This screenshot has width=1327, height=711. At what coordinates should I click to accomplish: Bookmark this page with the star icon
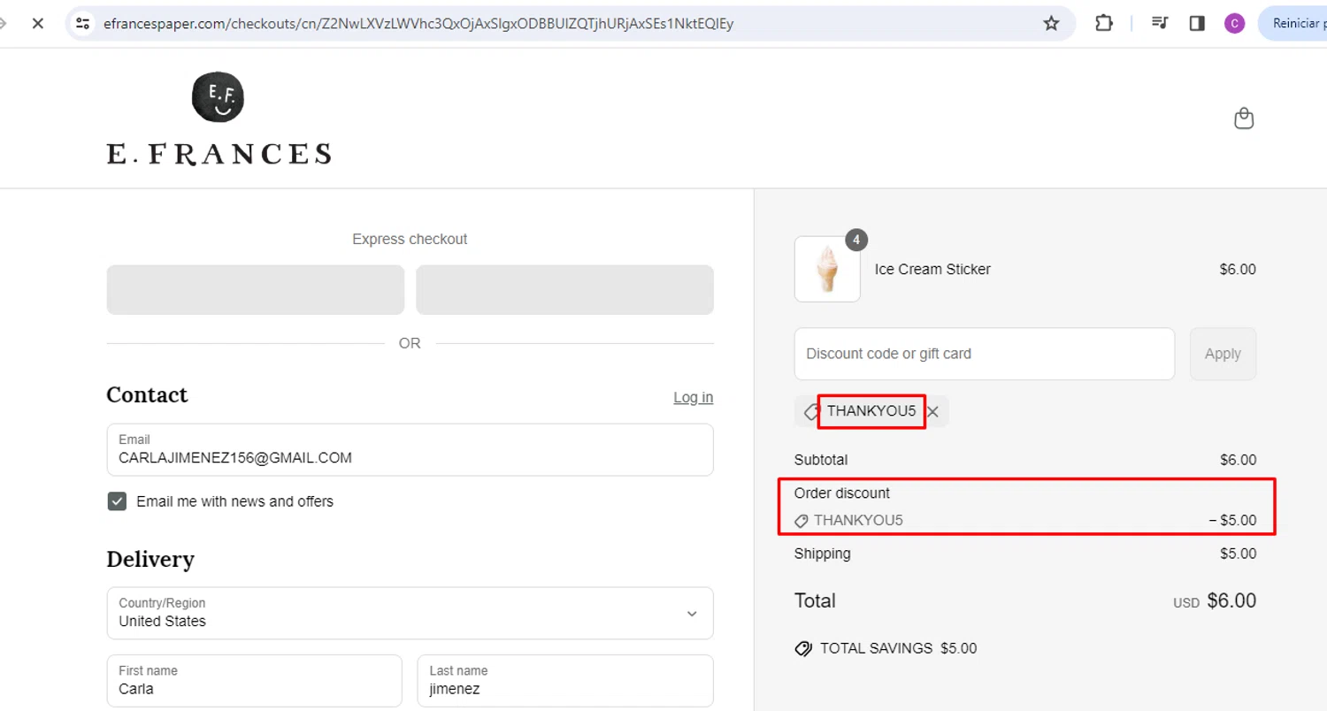[1051, 24]
